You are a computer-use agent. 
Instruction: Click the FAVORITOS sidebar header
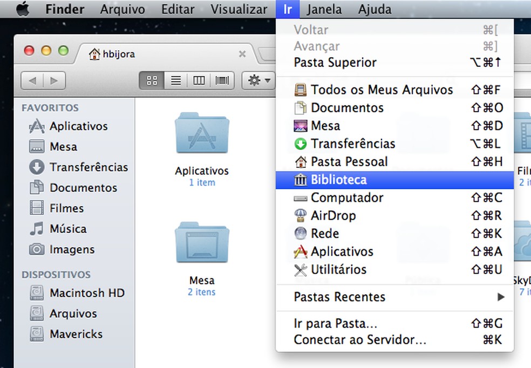[50, 108]
